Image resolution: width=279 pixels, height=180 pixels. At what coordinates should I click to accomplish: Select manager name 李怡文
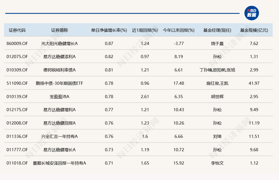[x=217, y=163]
